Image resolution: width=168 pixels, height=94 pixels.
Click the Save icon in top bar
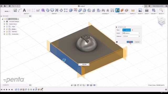click(x=9, y=6)
